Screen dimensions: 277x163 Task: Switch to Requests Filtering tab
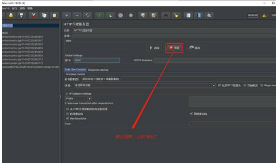pyautogui.click(x=98, y=70)
